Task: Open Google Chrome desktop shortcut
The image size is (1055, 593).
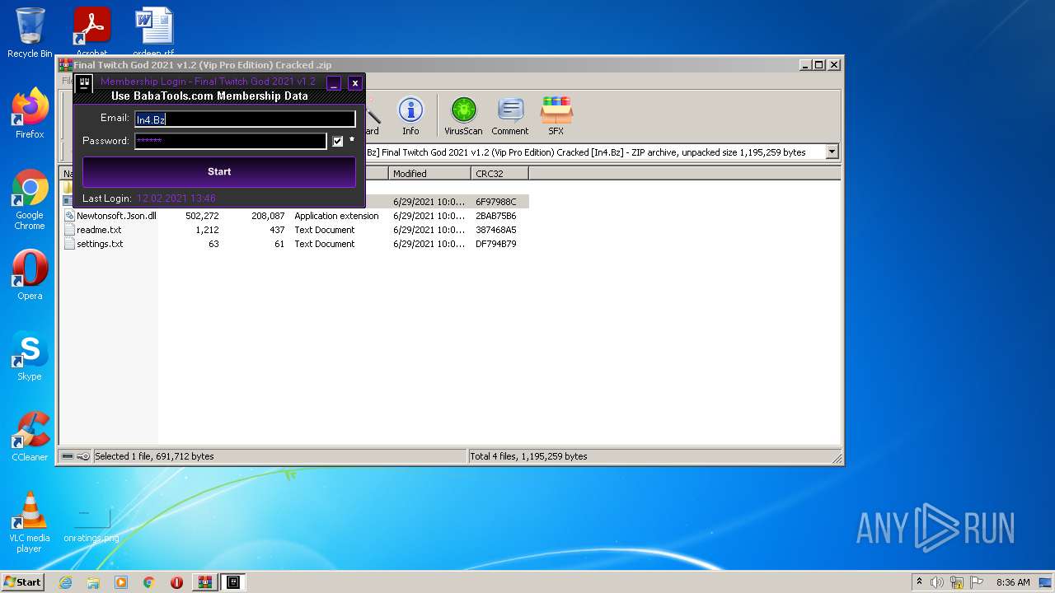Action: (x=30, y=198)
